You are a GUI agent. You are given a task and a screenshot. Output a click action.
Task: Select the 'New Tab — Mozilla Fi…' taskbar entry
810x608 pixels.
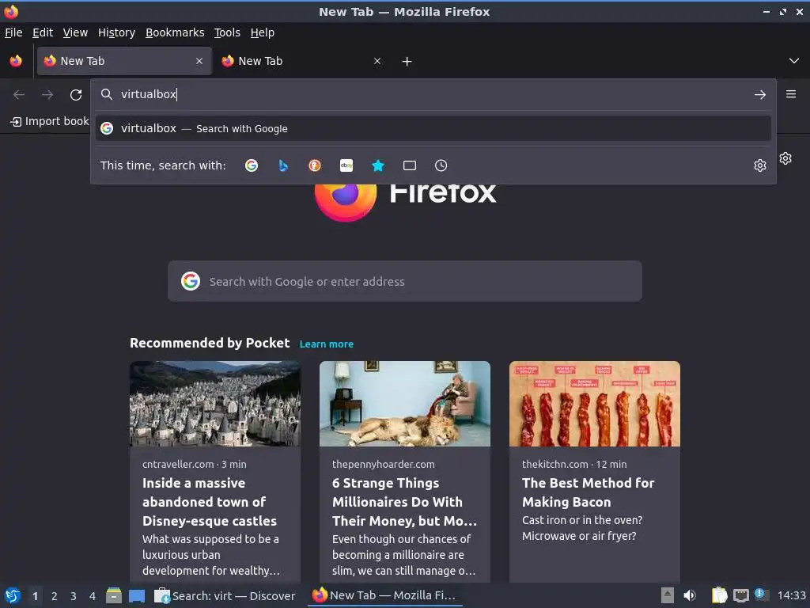tap(385, 595)
